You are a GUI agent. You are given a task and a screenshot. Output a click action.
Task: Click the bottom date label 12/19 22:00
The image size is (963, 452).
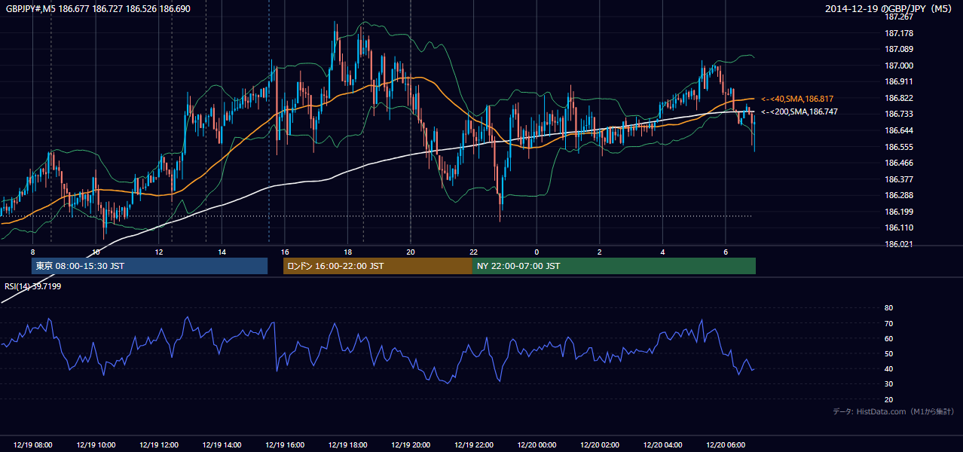(x=474, y=445)
